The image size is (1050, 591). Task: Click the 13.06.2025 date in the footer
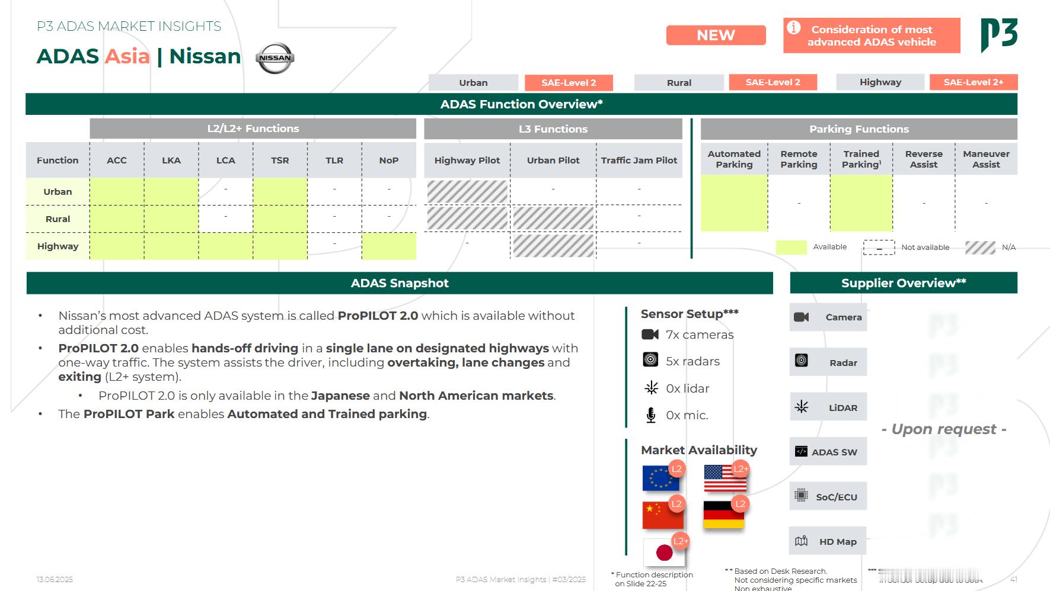tap(55, 580)
